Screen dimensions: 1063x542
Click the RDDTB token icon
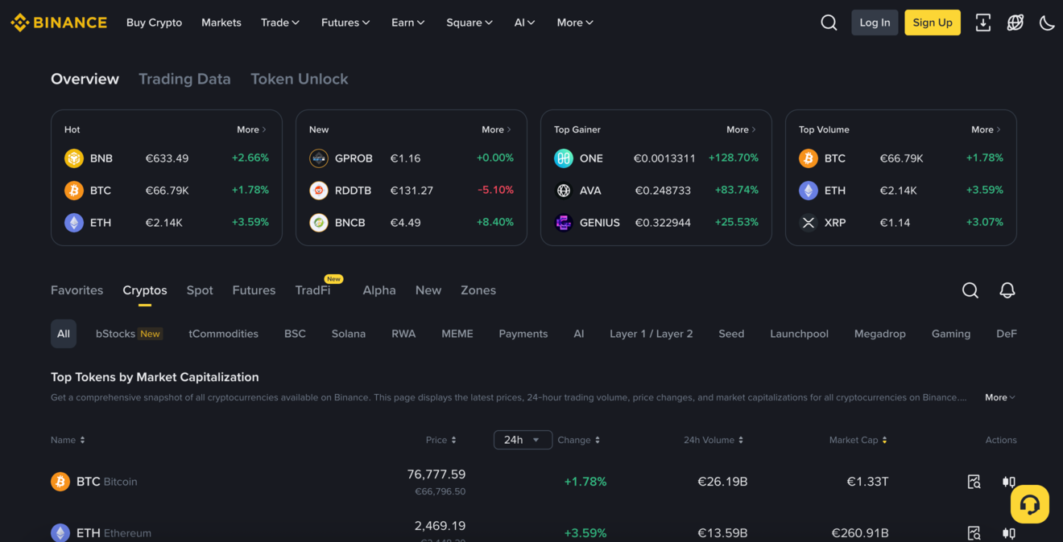click(x=319, y=191)
